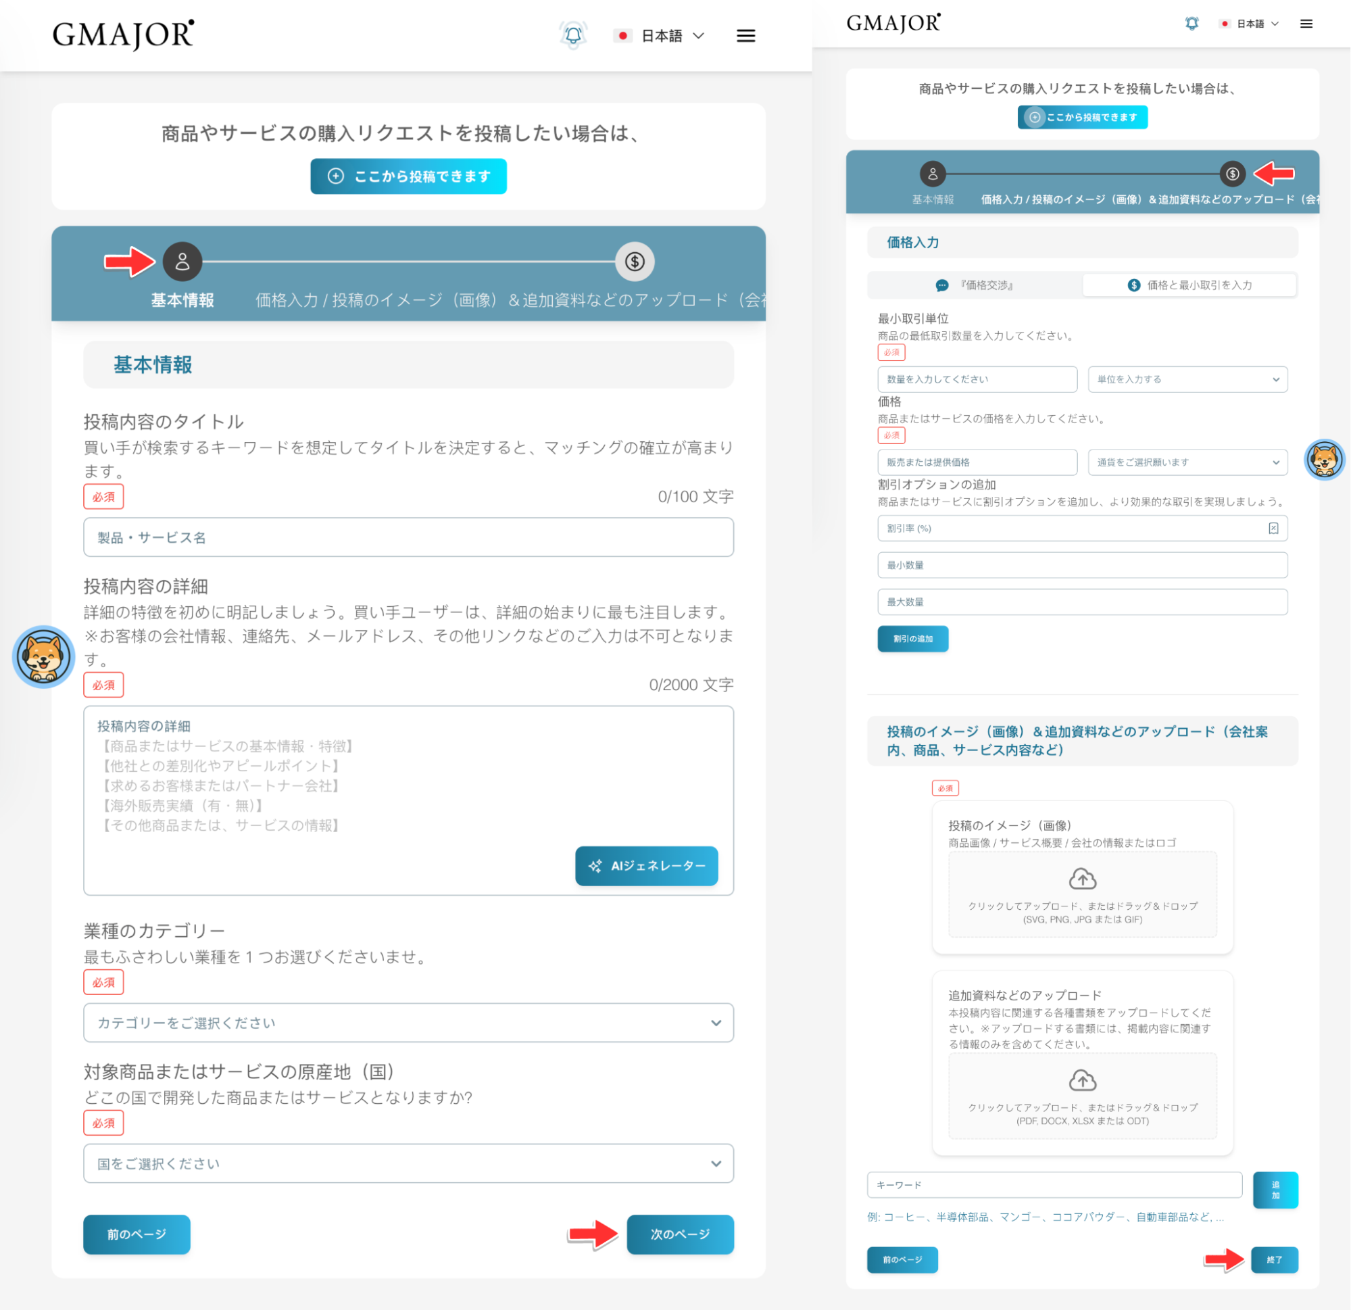Click document upload cloud icon for 追加資料

pos(1082,1080)
